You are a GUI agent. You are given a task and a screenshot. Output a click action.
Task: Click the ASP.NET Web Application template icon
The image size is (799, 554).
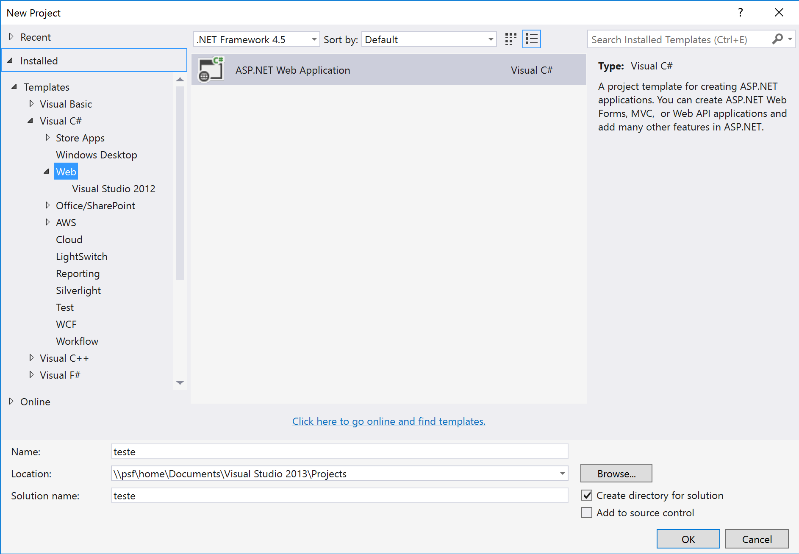tap(211, 69)
